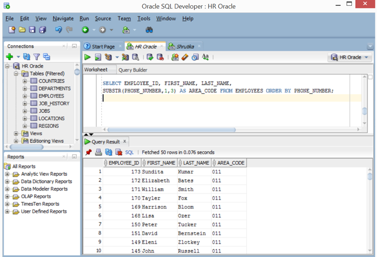Viewport: 377px width, 257px height.
Task: Click Unshared SQL Worksheet icon
Action: click(x=175, y=57)
